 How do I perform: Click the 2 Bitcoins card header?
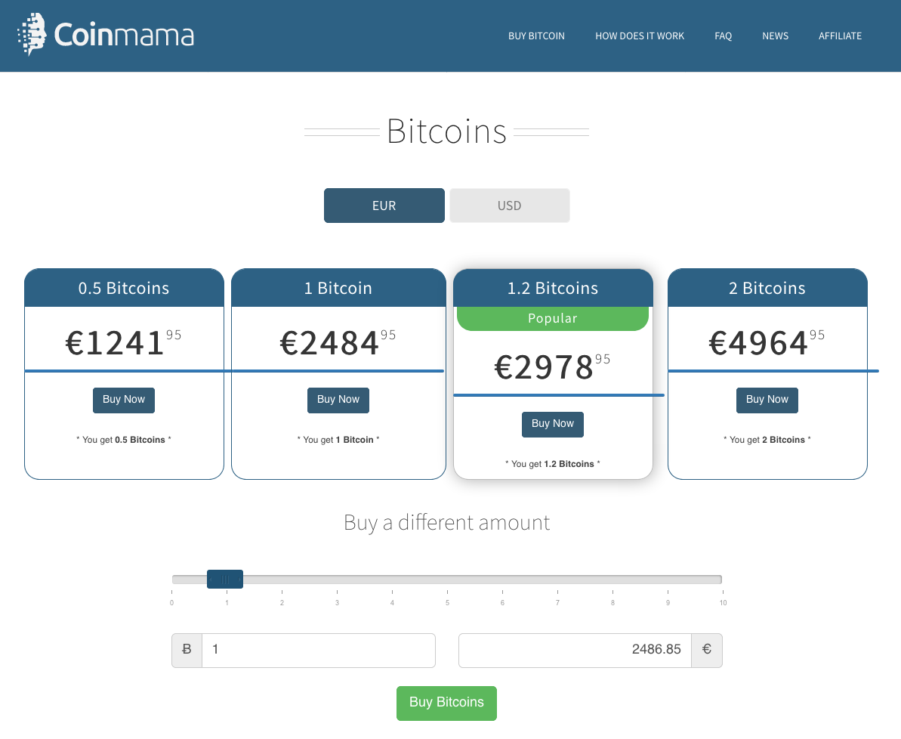click(x=767, y=288)
